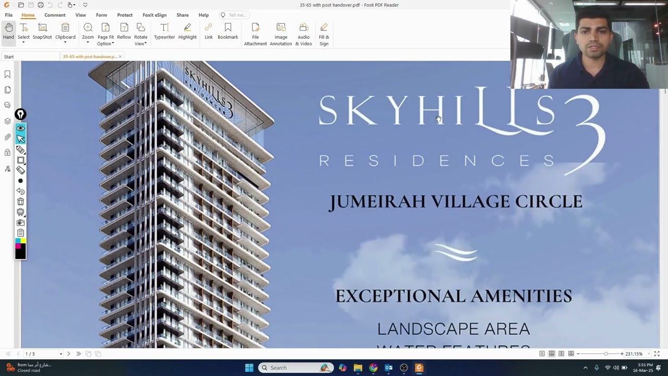Open the page number dropdown
This screenshot has height=376, width=668.
[61, 354]
